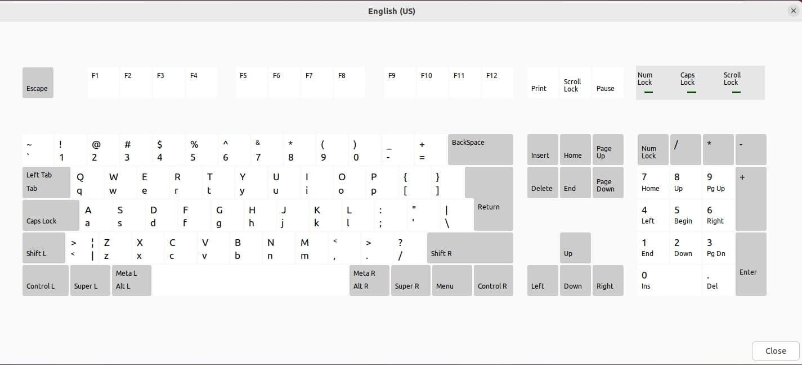The image size is (802, 365).
Task: Click the BackSpace key
Action: [480, 149]
